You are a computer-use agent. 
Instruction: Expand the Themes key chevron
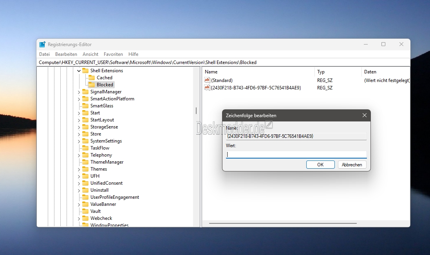[79, 169]
